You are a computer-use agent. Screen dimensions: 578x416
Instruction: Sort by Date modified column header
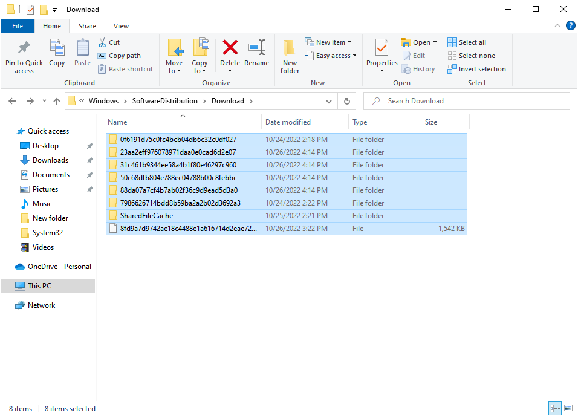tap(305, 122)
